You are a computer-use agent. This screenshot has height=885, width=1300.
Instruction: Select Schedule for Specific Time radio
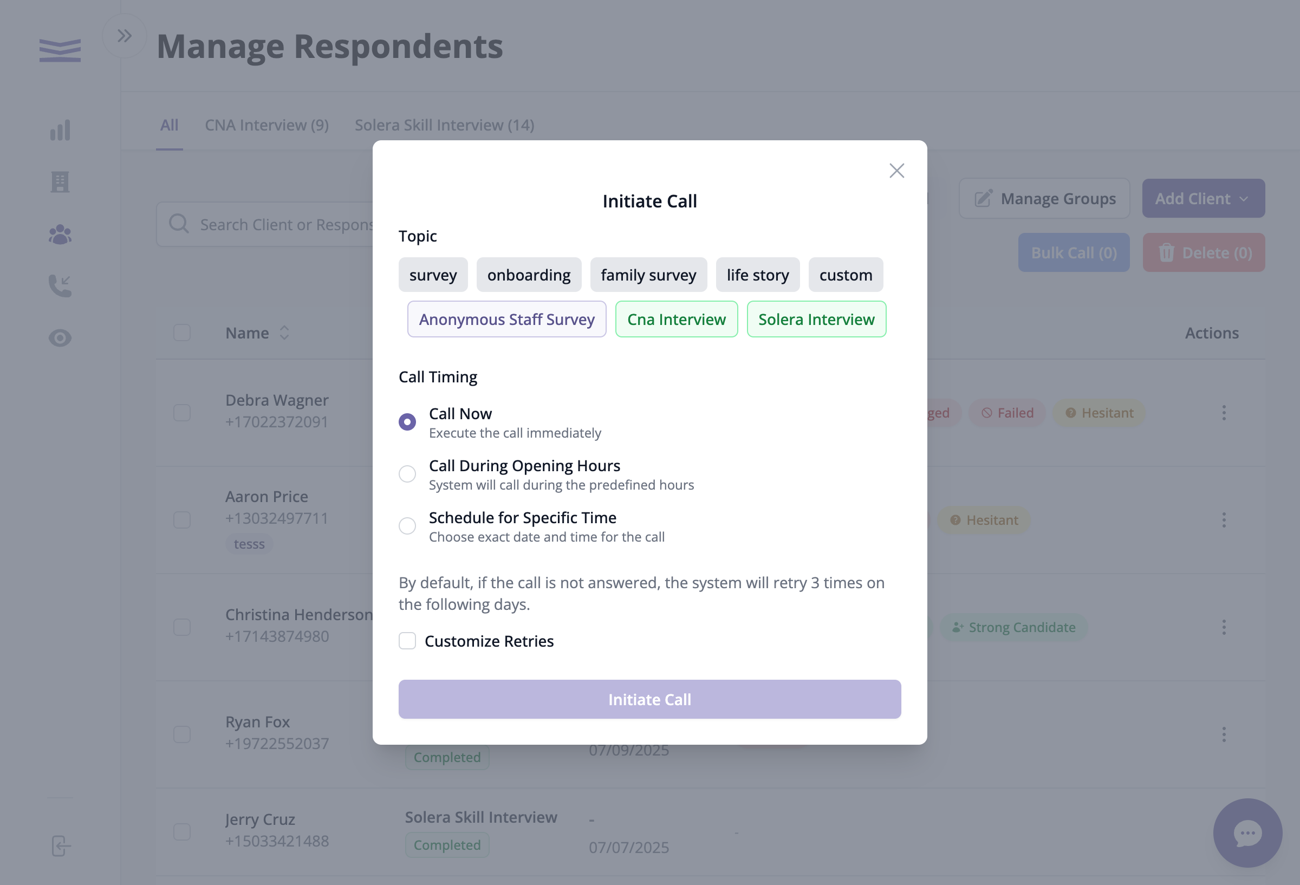(407, 526)
